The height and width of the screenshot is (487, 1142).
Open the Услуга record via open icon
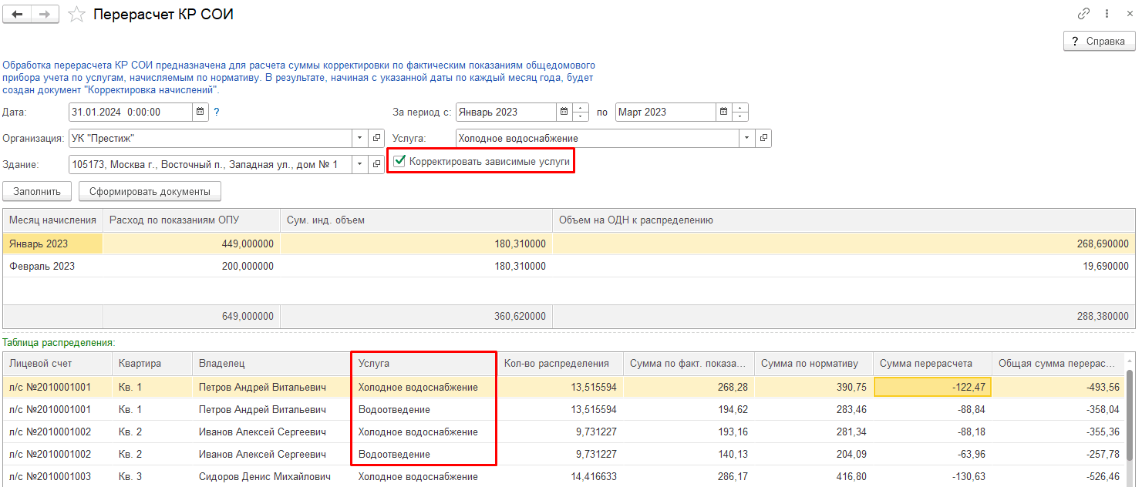click(763, 138)
